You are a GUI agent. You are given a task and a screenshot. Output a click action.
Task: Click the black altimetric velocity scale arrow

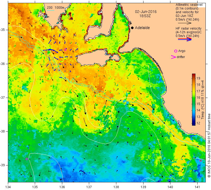pyautogui.click(x=185, y=23)
